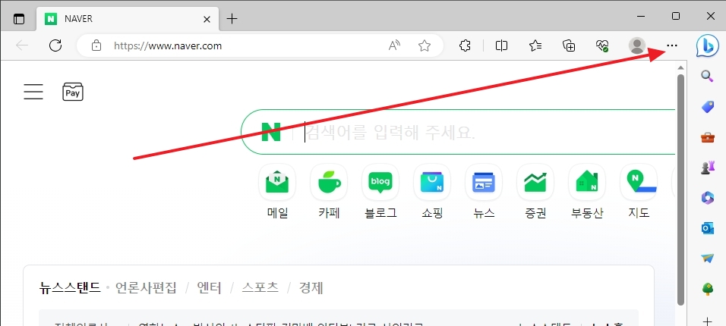The image size is (726, 326).
Task: Open 블로그 shortcut
Action: click(x=380, y=193)
